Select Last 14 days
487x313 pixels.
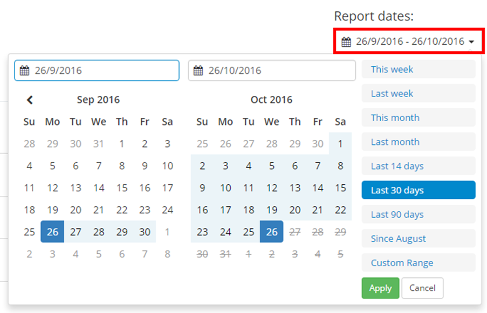pyautogui.click(x=418, y=166)
